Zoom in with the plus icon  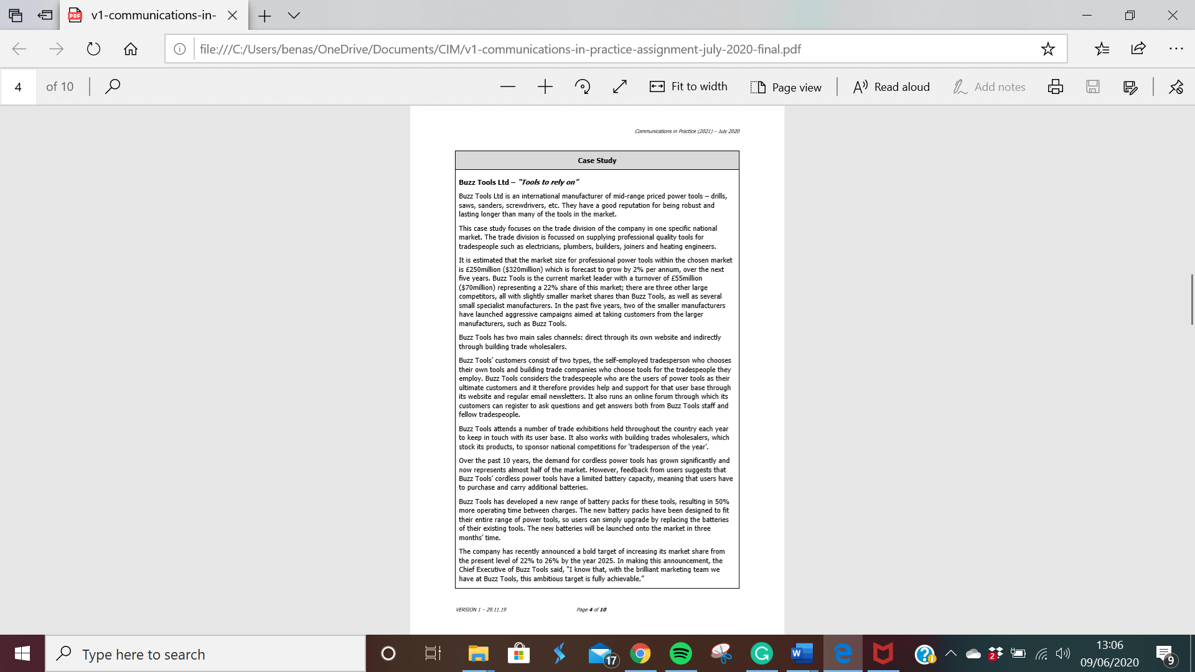545,86
